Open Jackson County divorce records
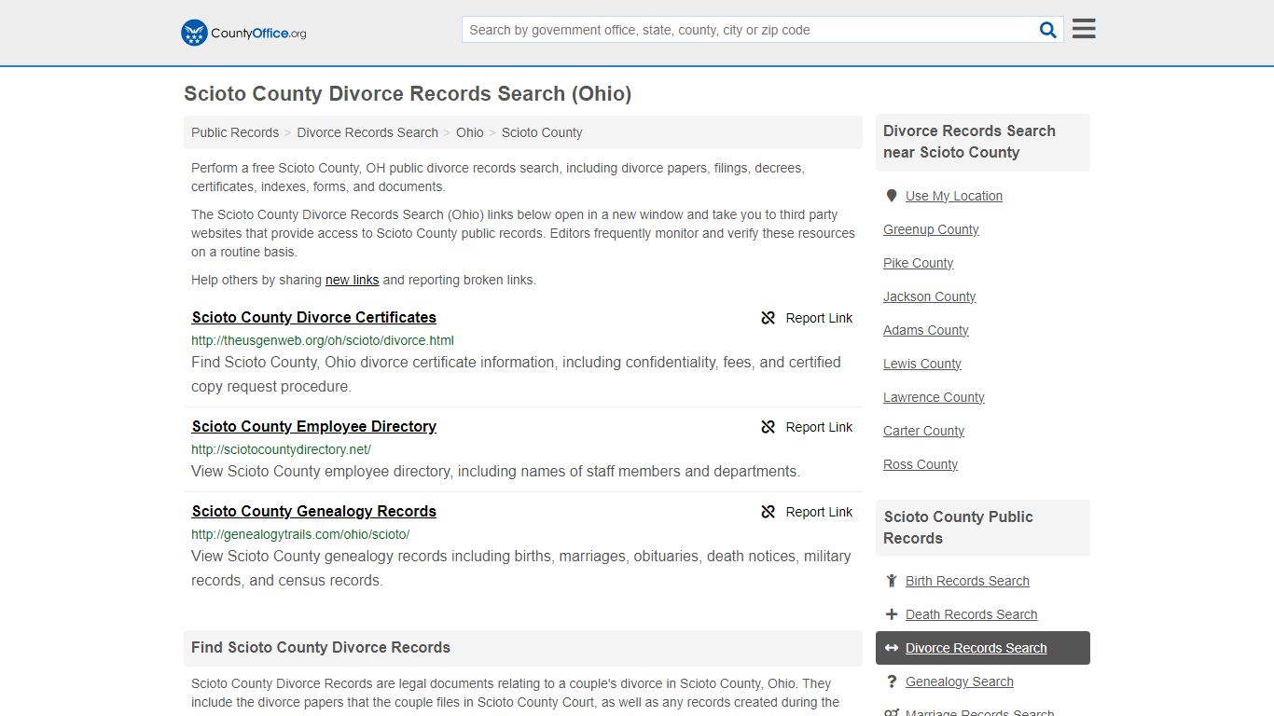The image size is (1274, 716). (929, 296)
